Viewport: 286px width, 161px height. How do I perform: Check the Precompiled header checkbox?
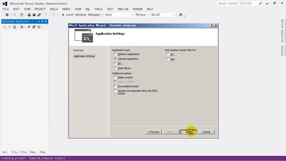(115, 86)
